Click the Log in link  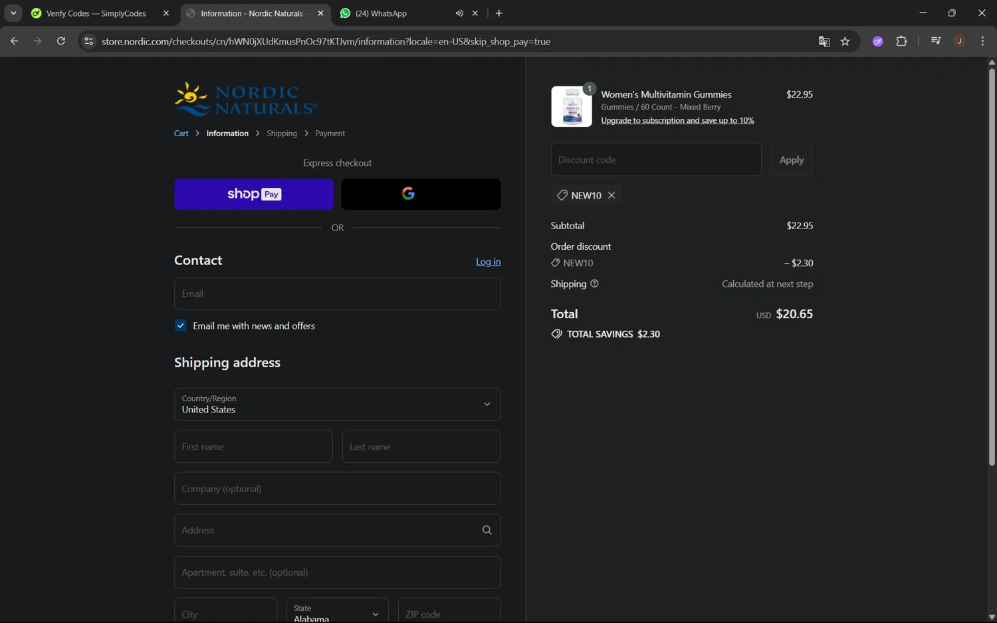click(x=488, y=262)
